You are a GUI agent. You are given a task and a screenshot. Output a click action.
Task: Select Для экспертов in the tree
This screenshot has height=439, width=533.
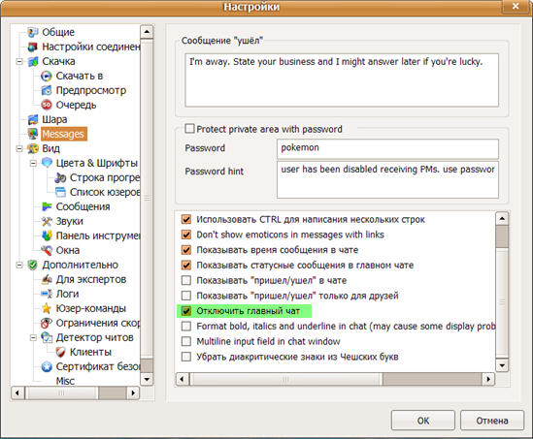click(91, 279)
